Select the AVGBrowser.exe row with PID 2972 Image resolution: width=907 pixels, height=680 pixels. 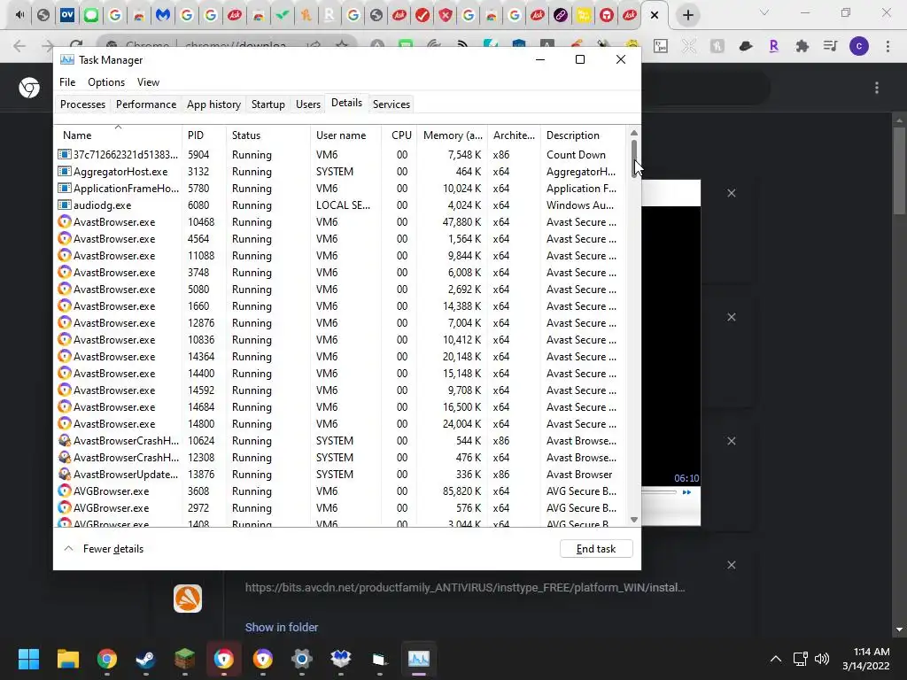tap(341, 507)
